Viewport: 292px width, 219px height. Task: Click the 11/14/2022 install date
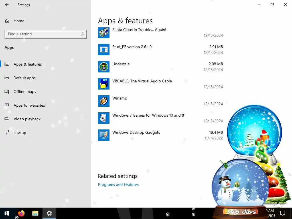click(214, 138)
